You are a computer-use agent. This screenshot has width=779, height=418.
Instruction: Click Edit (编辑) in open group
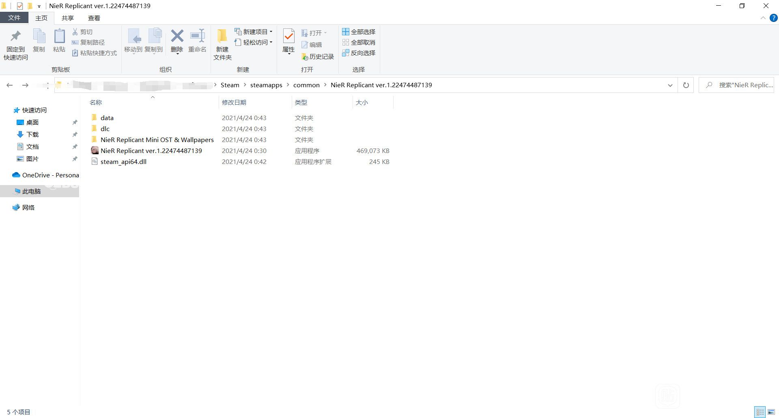tap(312, 45)
